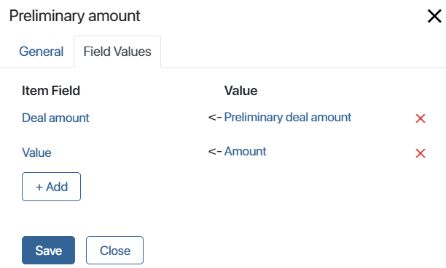The width and height of the screenshot is (446, 268).
Task: Click the empty area below Add button
Action: coord(199,219)
